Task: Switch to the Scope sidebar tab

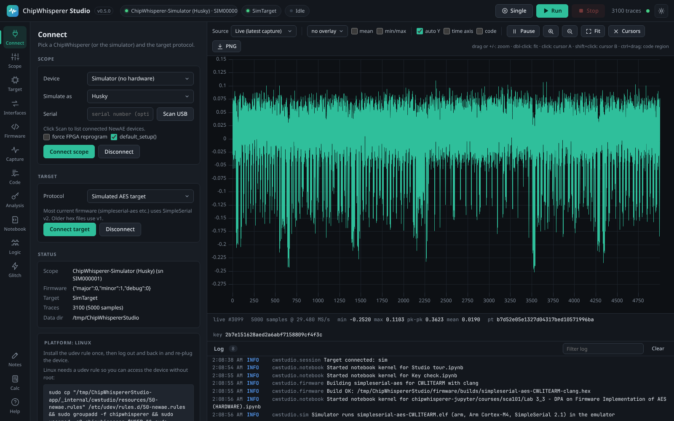Action: (15, 61)
